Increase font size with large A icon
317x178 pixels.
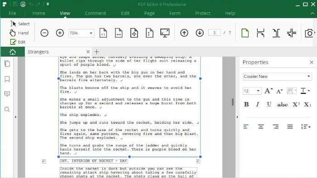[268, 91]
